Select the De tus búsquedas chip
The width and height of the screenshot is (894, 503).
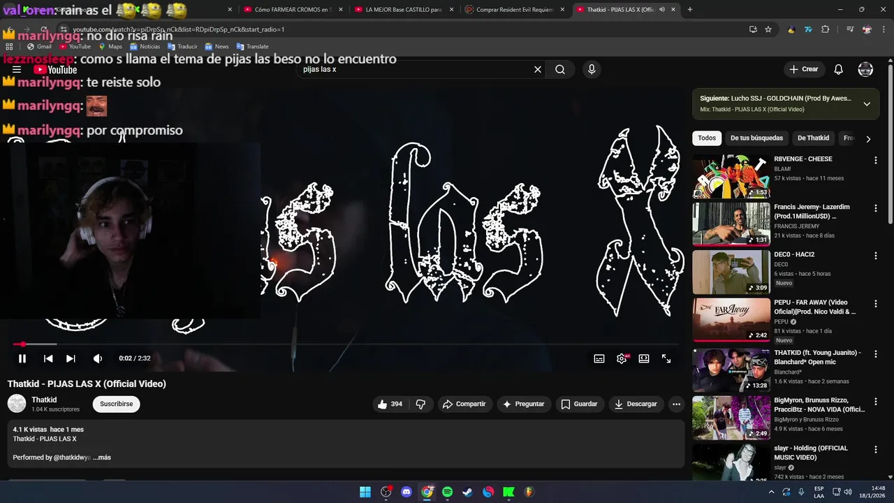click(x=757, y=138)
